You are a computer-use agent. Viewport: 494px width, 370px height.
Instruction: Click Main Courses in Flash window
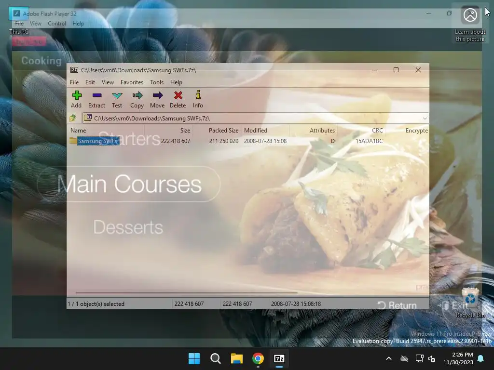(x=129, y=184)
